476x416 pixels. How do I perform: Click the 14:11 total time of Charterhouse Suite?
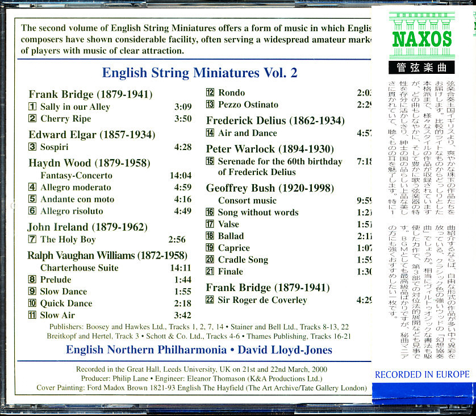click(x=181, y=268)
